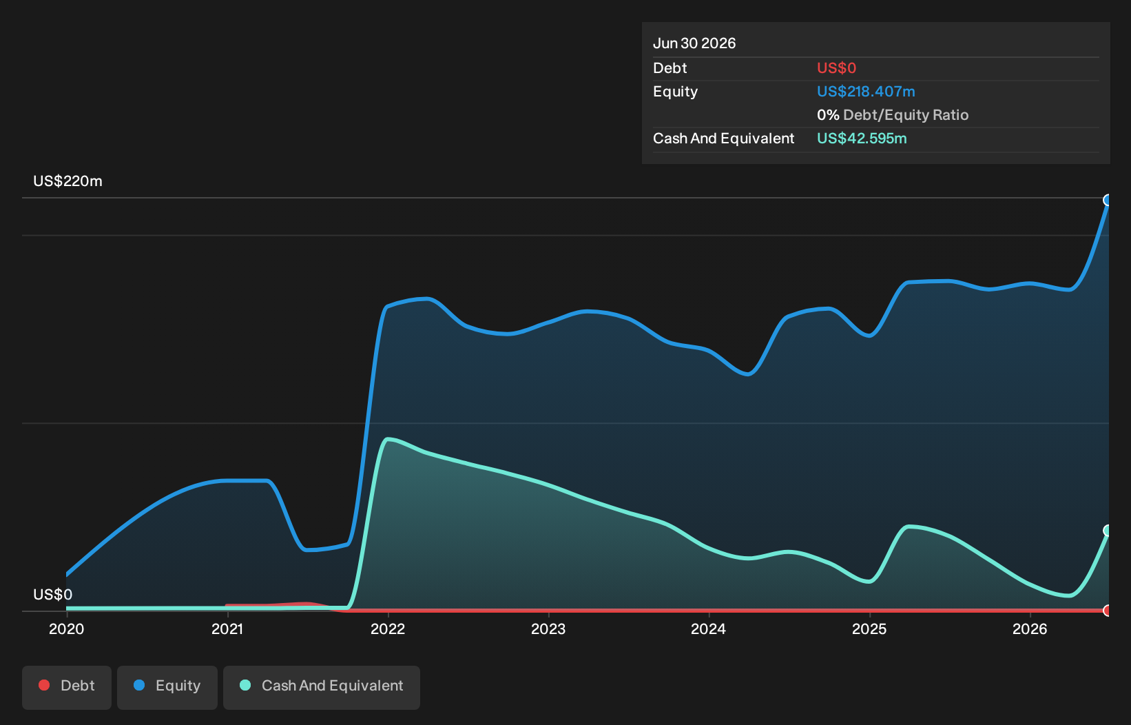This screenshot has width=1131, height=725.
Task: Click the teal Cash And Equivalent legend dot
Action: click(245, 685)
